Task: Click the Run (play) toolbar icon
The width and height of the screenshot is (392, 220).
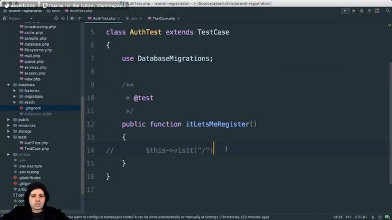Action: [354, 11]
